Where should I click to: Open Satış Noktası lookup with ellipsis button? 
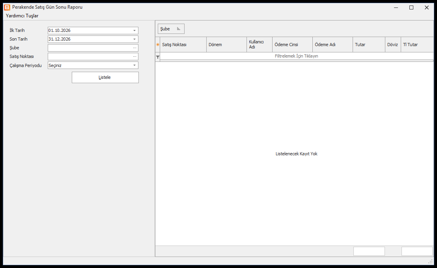134,56
